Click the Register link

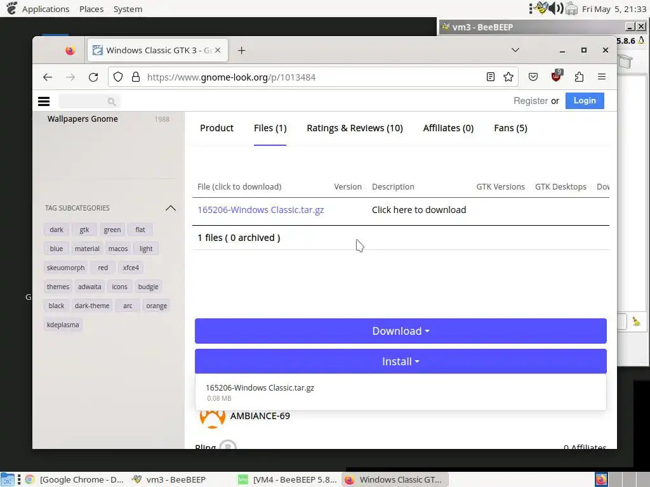(531, 101)
